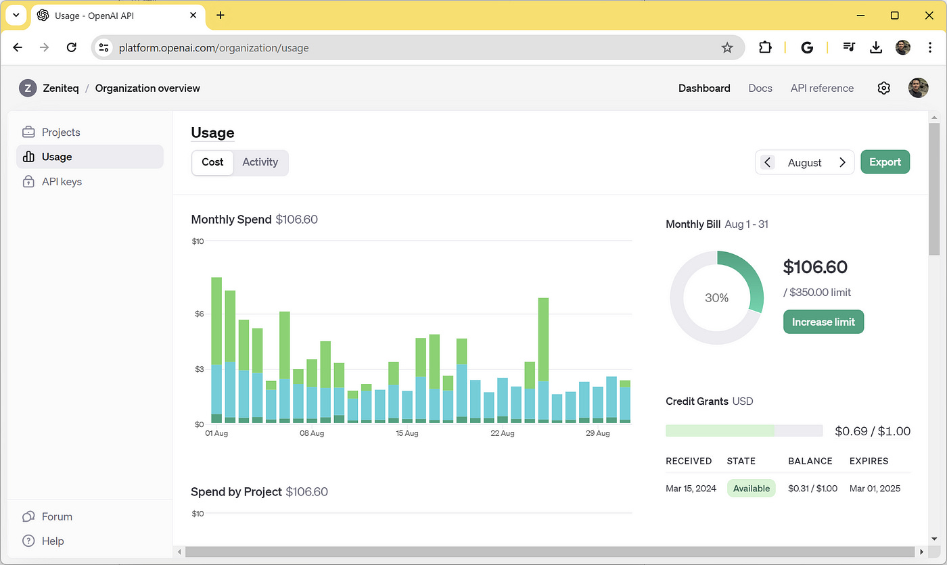
Task: Click the Mar 15, 2024 received date
Action: (x=689, y=488)
